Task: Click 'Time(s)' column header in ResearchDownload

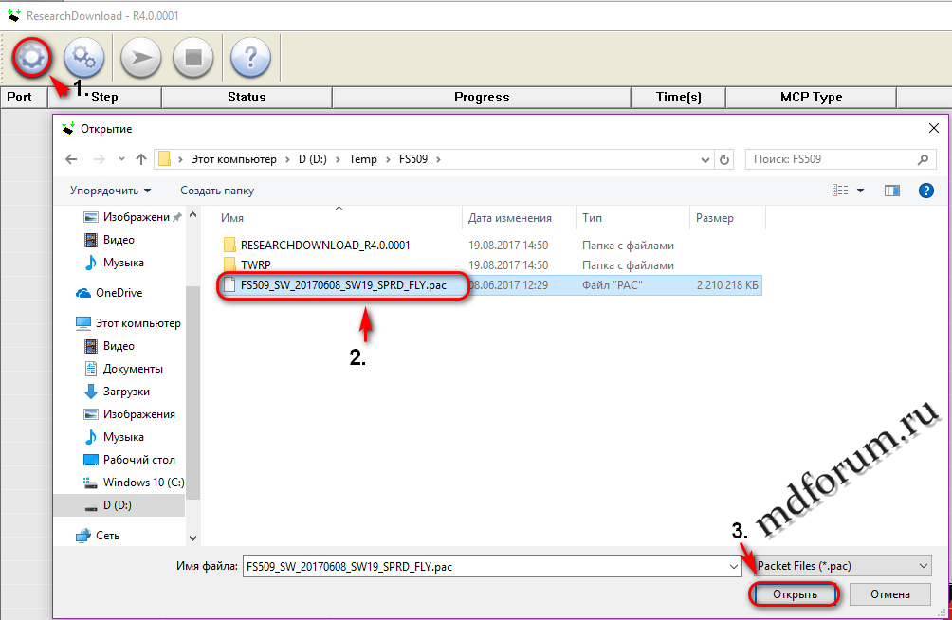Action: click(x=679, y=97)
